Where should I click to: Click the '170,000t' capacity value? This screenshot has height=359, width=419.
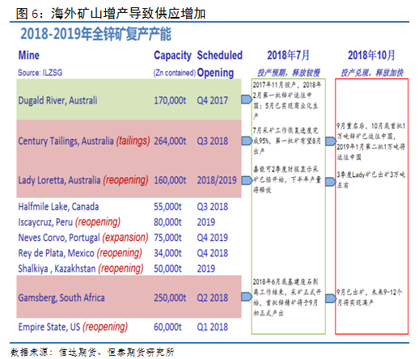pyautogui.click(x=170, y=100)
